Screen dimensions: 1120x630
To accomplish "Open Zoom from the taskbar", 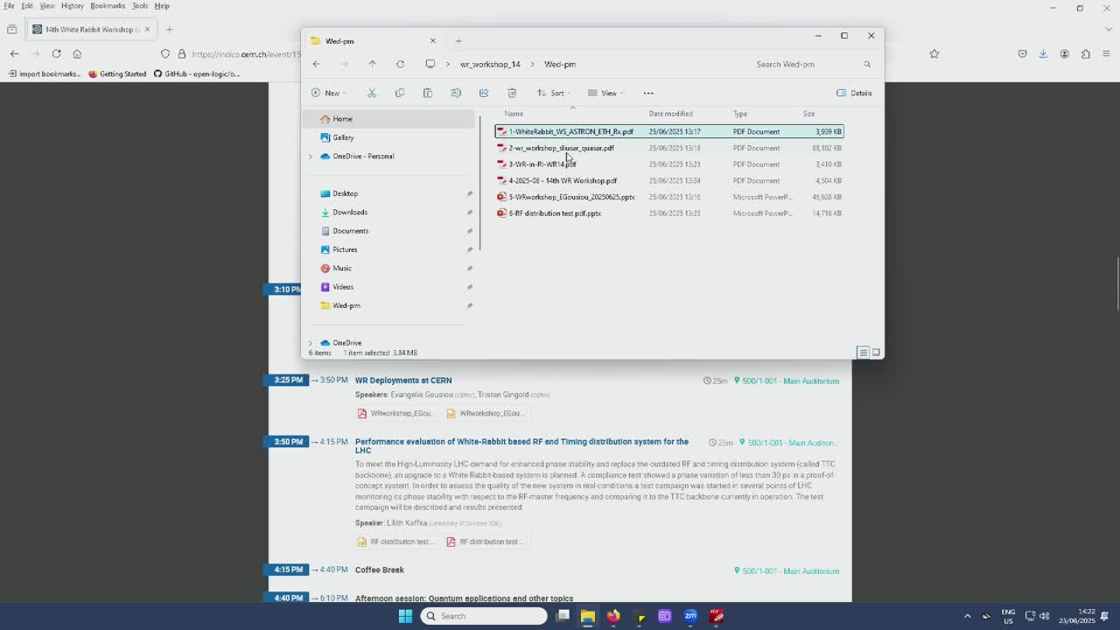I will tap(690, 616).
